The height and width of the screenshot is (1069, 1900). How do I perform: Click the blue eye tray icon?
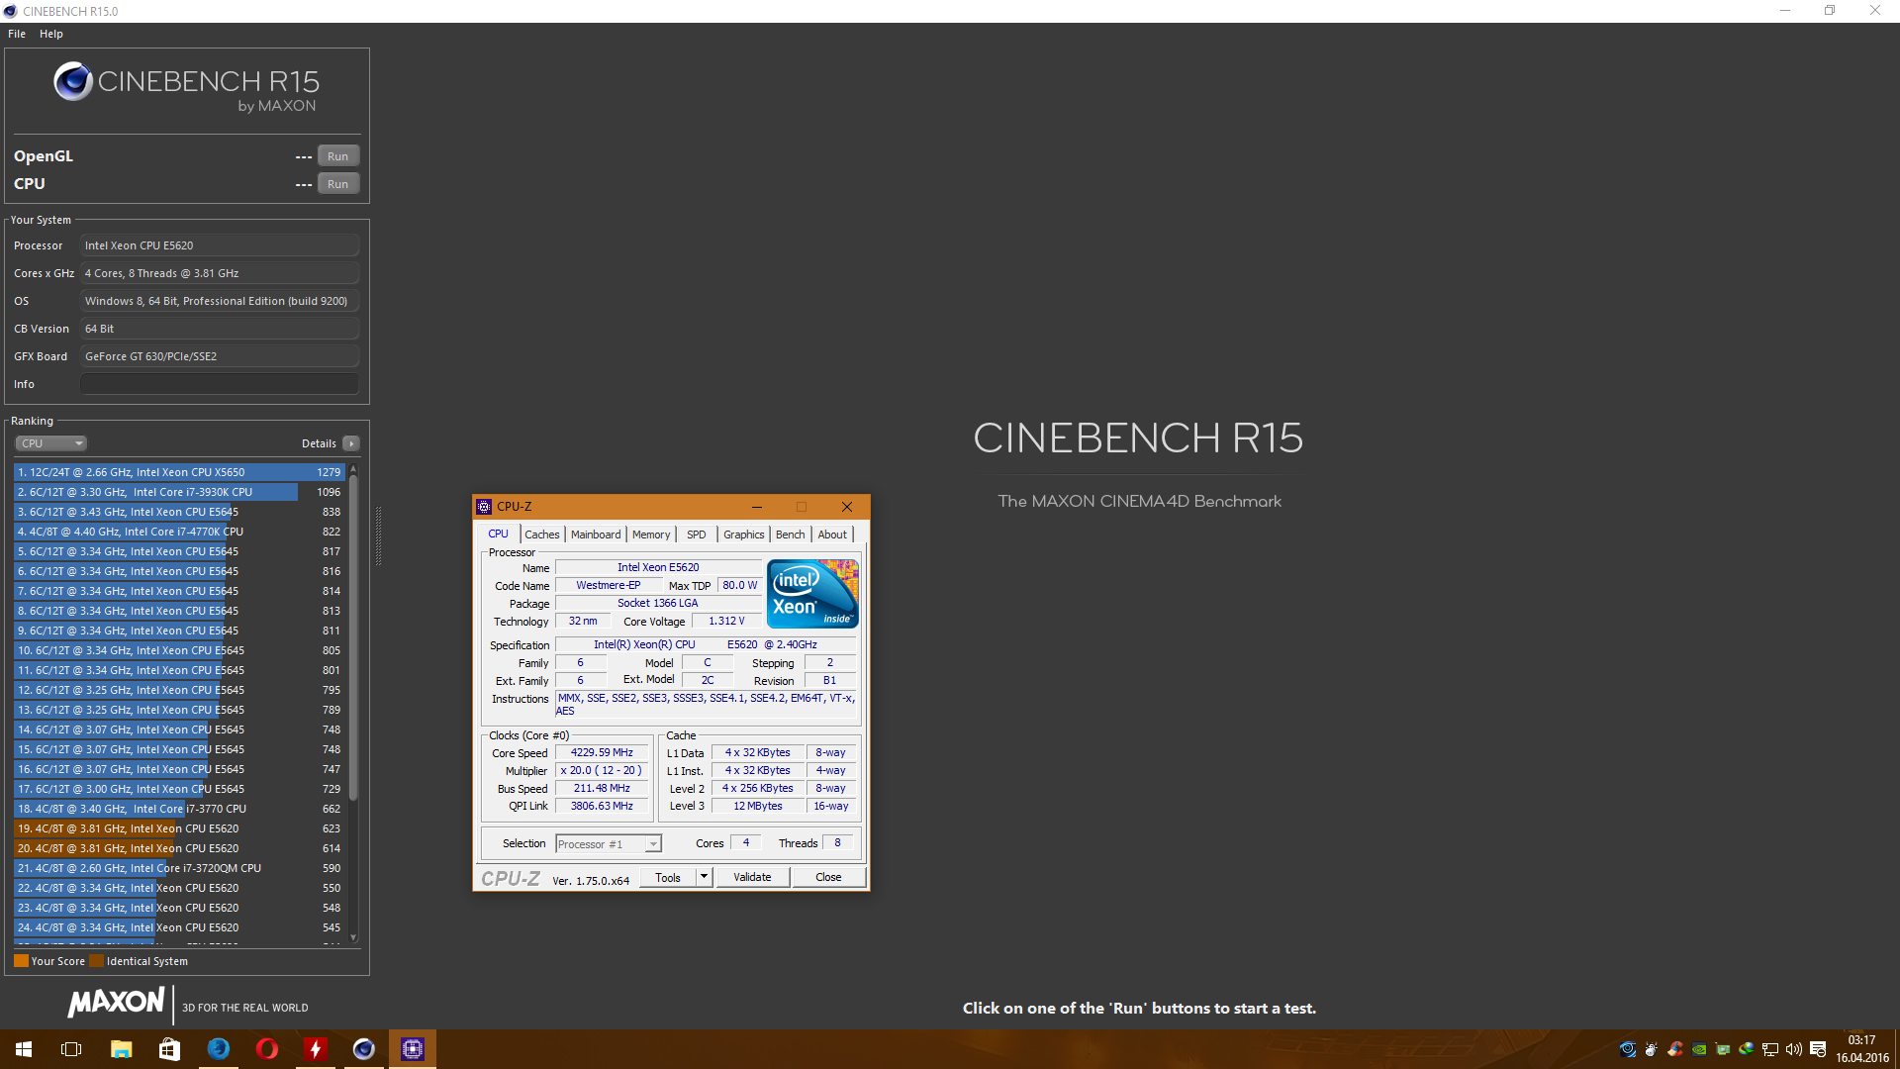tap(1628, 1049)
